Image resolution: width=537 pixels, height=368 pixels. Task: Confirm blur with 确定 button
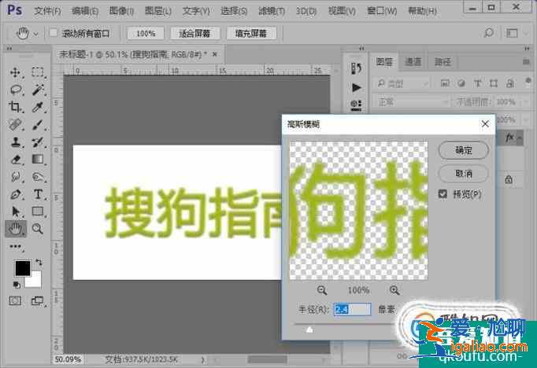point(463,150)
